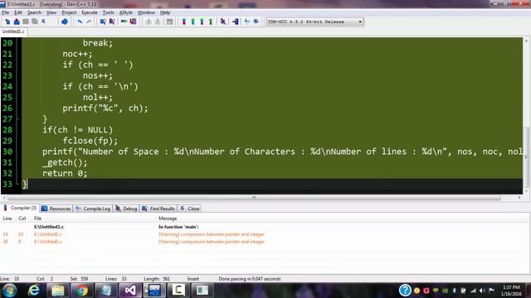This screenshot has width=531, height=298.
Task: Collapse the code fold marker at line 27
Action: point(17,119)
